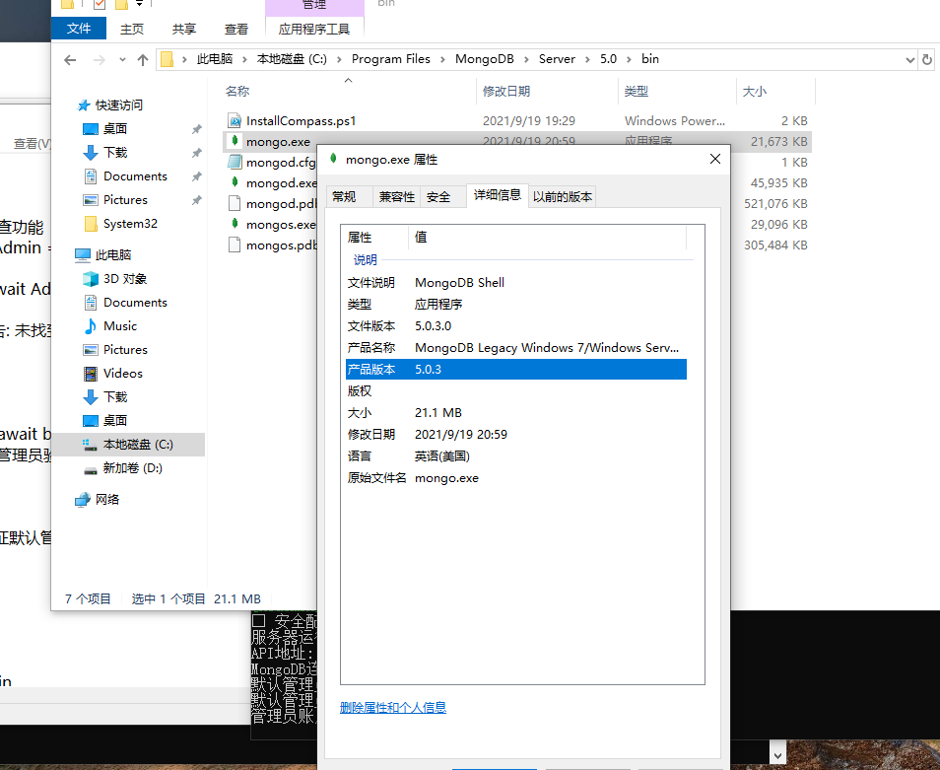Open System32 folder in navigation pane

[x=130, y=224]
